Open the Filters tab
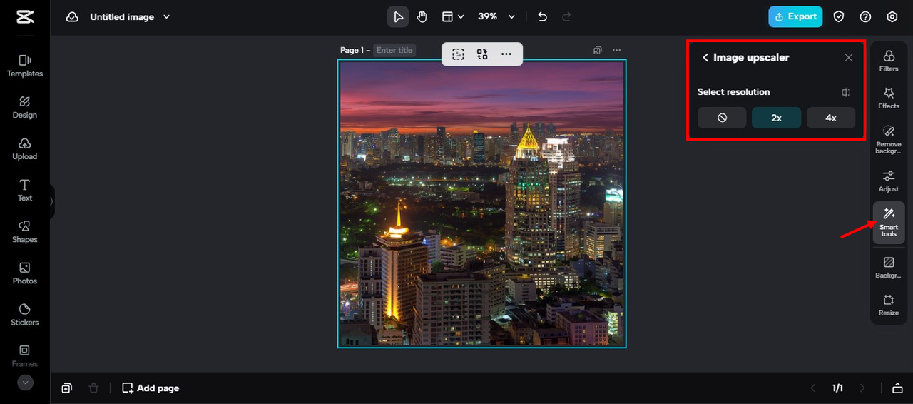The width and height of the screenshot is (913, 404). [889, 61]
